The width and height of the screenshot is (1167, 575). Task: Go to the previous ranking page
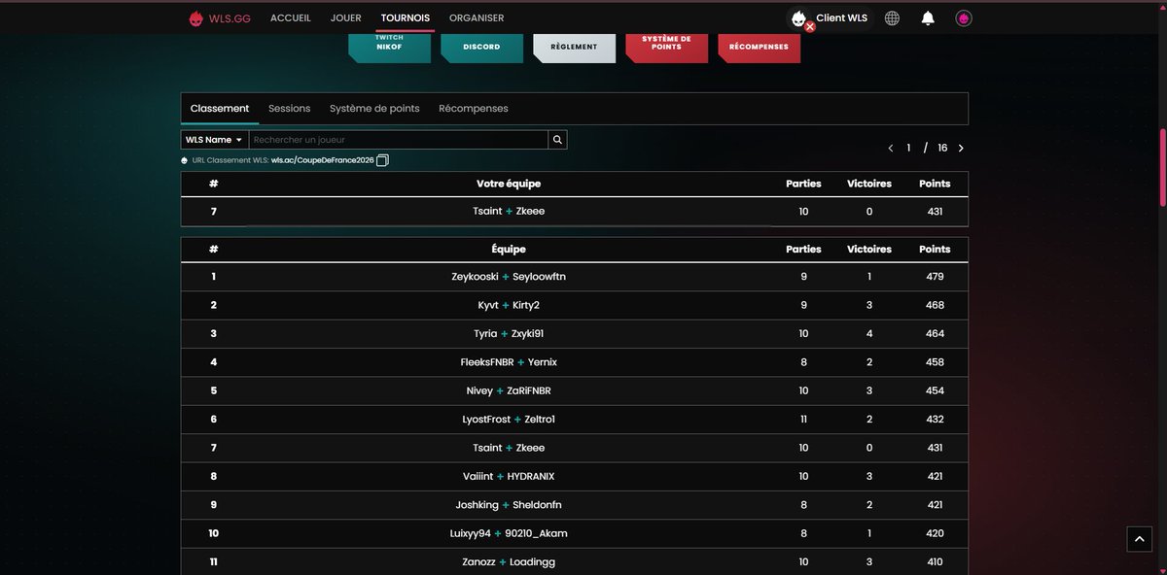(890, 149)
